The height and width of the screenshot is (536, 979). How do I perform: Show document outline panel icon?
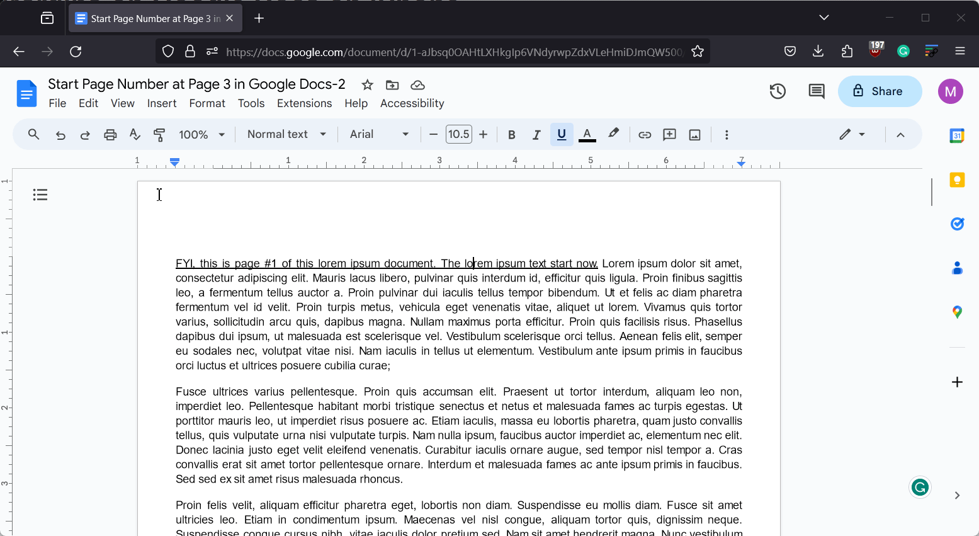[x=40, y=195]
